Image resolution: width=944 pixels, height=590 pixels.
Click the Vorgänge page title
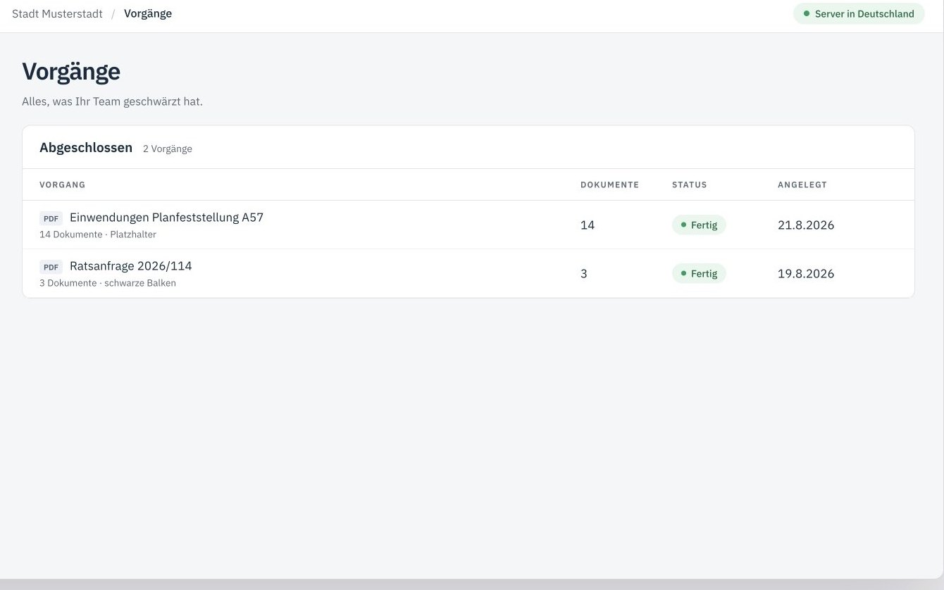[x=71, y=72]
